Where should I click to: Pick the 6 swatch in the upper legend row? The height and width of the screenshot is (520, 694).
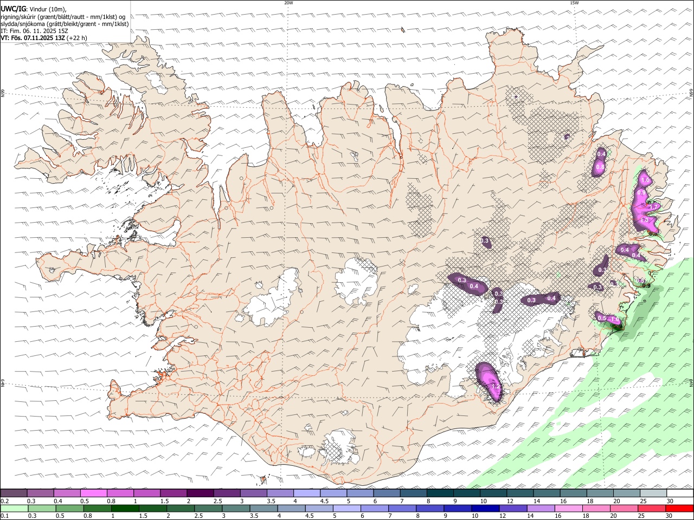point(386,493)
